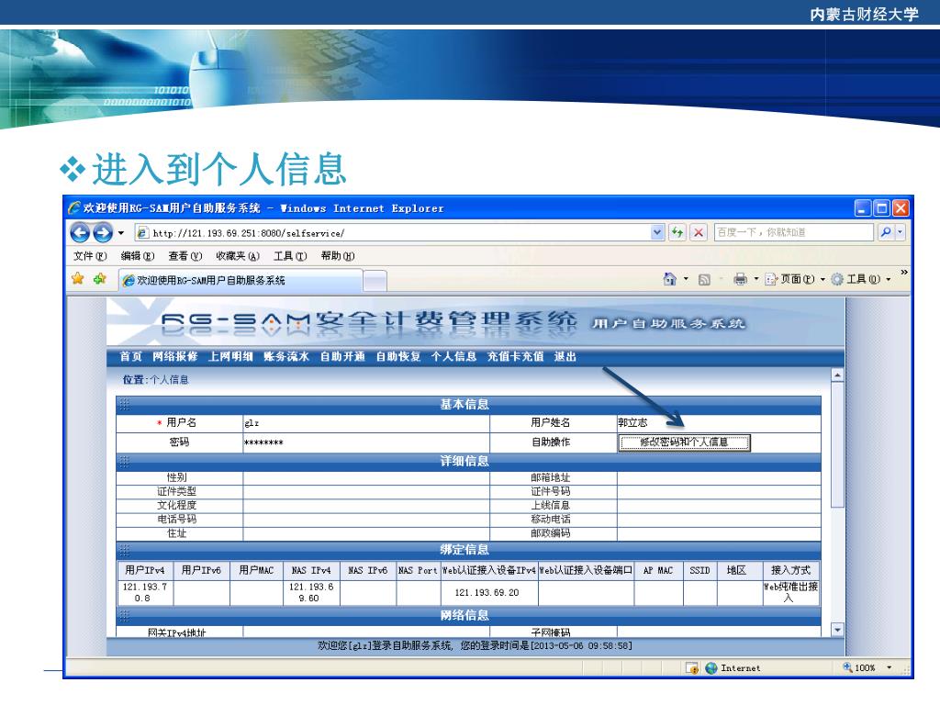Click the 网络信息 section grip icon

coord(125,616)
